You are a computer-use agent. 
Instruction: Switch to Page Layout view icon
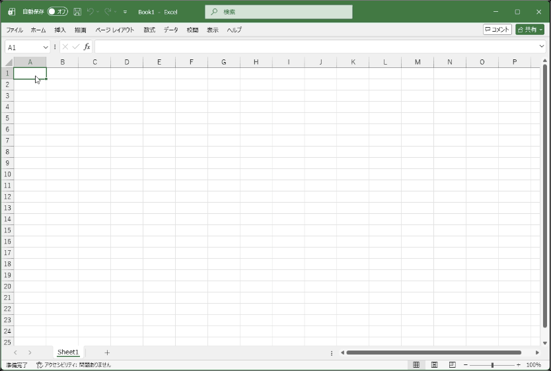tap(434, 364)
